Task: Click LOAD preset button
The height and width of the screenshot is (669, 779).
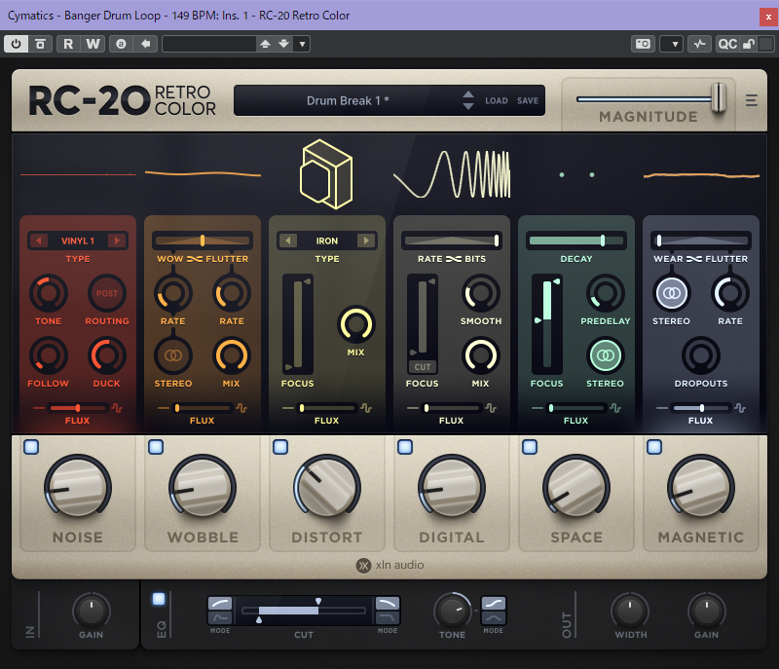Action: tap(497, 101)
